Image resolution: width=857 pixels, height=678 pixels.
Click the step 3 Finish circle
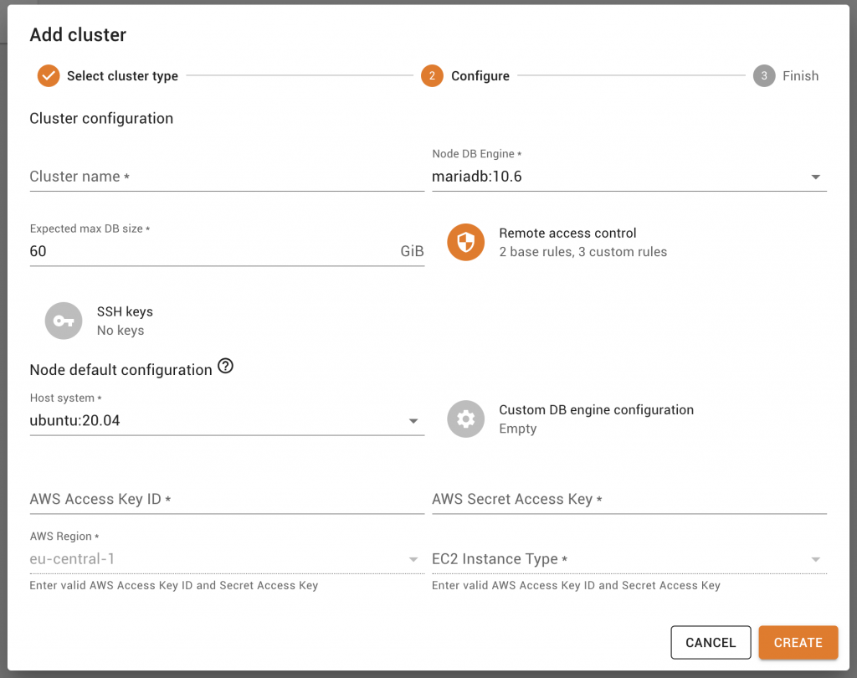pyautogui.click(x=764, y=75)
